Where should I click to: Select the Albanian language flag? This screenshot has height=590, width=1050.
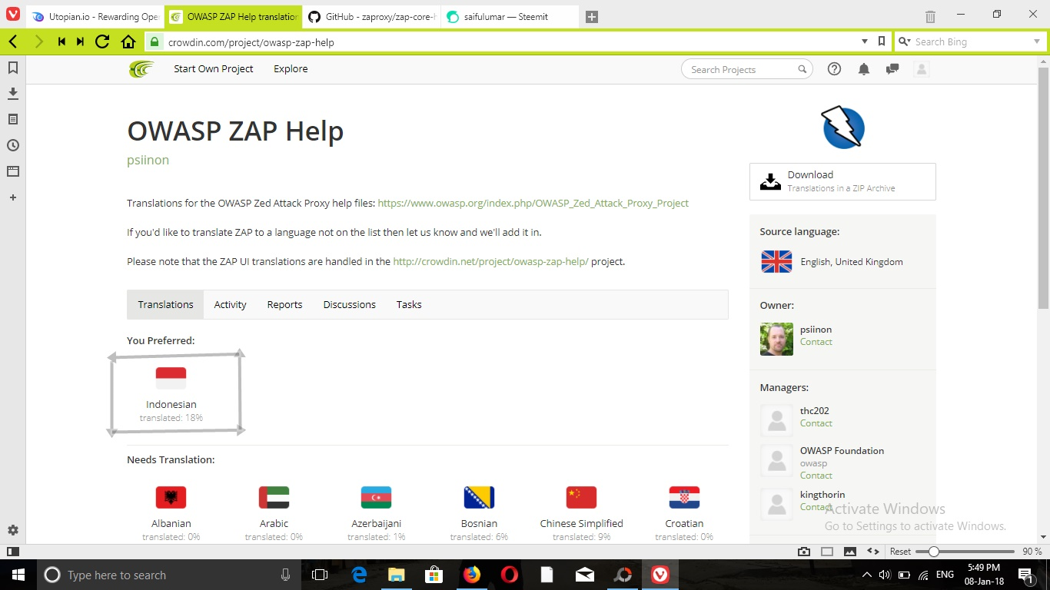(171, 497)
